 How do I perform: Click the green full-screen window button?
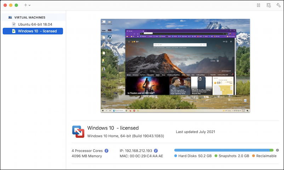coord(16,5)
